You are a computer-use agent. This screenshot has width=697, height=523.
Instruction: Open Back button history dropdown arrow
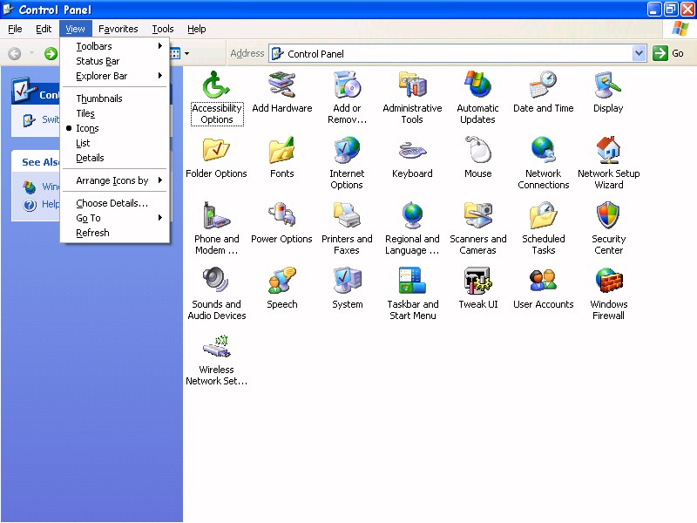tap(31, 54)
